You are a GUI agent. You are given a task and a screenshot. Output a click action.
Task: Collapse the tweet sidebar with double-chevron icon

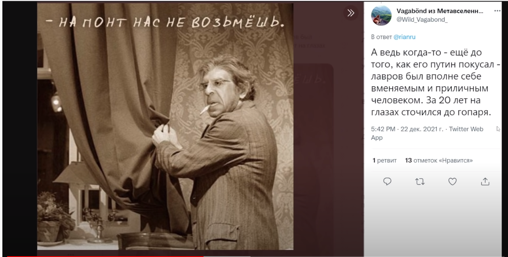pos(350,13)
